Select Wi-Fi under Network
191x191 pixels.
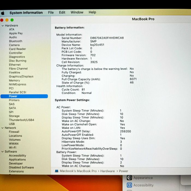pyautogui.click(x=13, y=148)
